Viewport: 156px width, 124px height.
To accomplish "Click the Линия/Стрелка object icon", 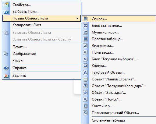I will point(85,79).
